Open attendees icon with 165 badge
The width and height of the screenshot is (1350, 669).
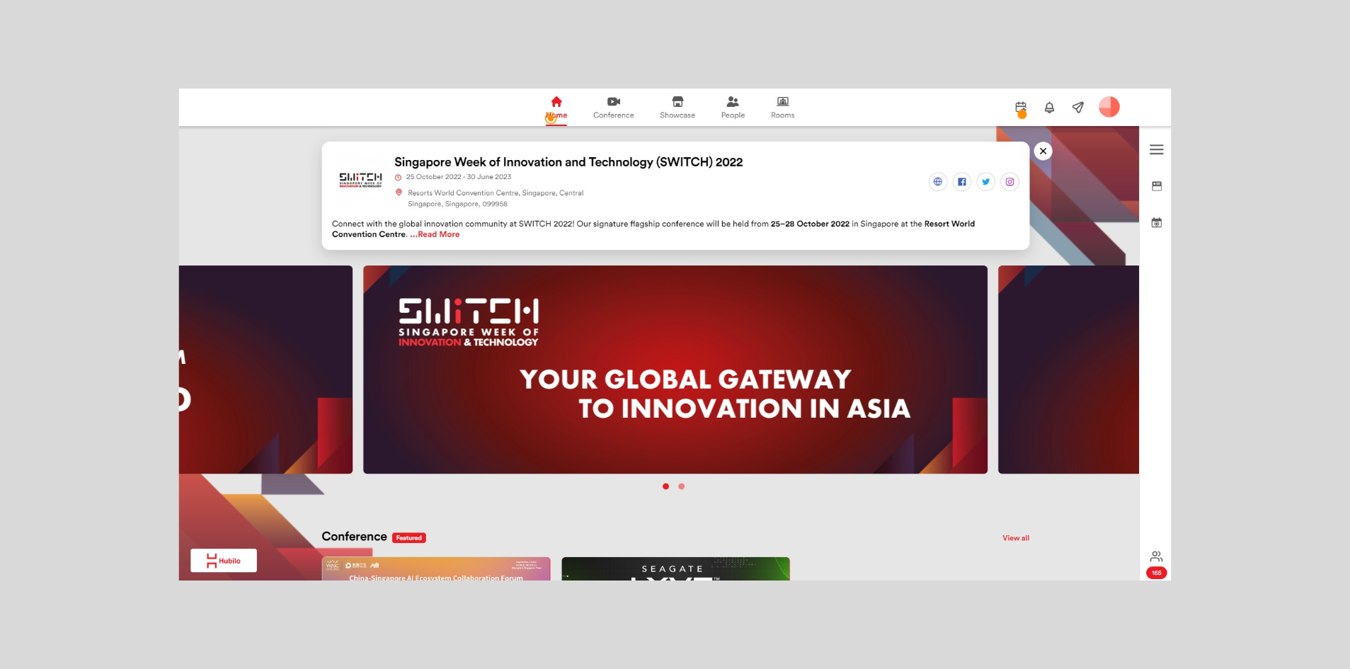pyautogui.click(x=1156, y=564)
